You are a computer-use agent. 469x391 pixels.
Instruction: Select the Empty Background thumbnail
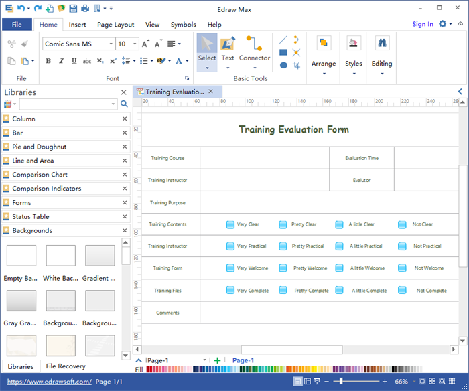tap(21, 256)
